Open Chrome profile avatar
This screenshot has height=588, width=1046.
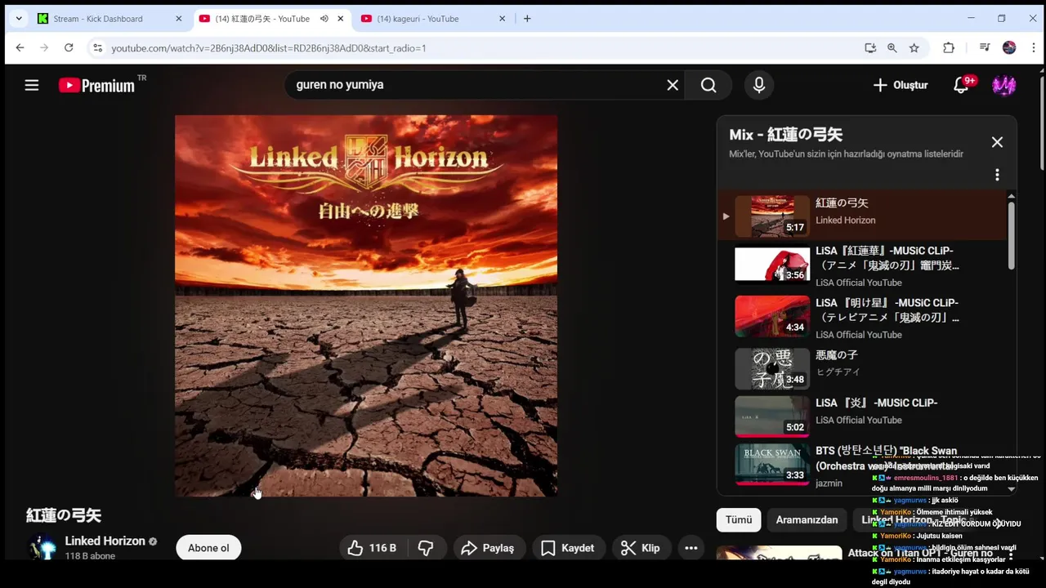tap(1009, 48)
